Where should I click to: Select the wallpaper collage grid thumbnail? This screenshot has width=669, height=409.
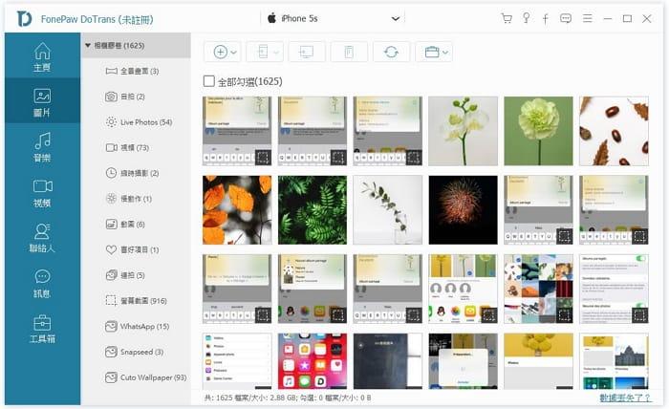click(538, 289)
